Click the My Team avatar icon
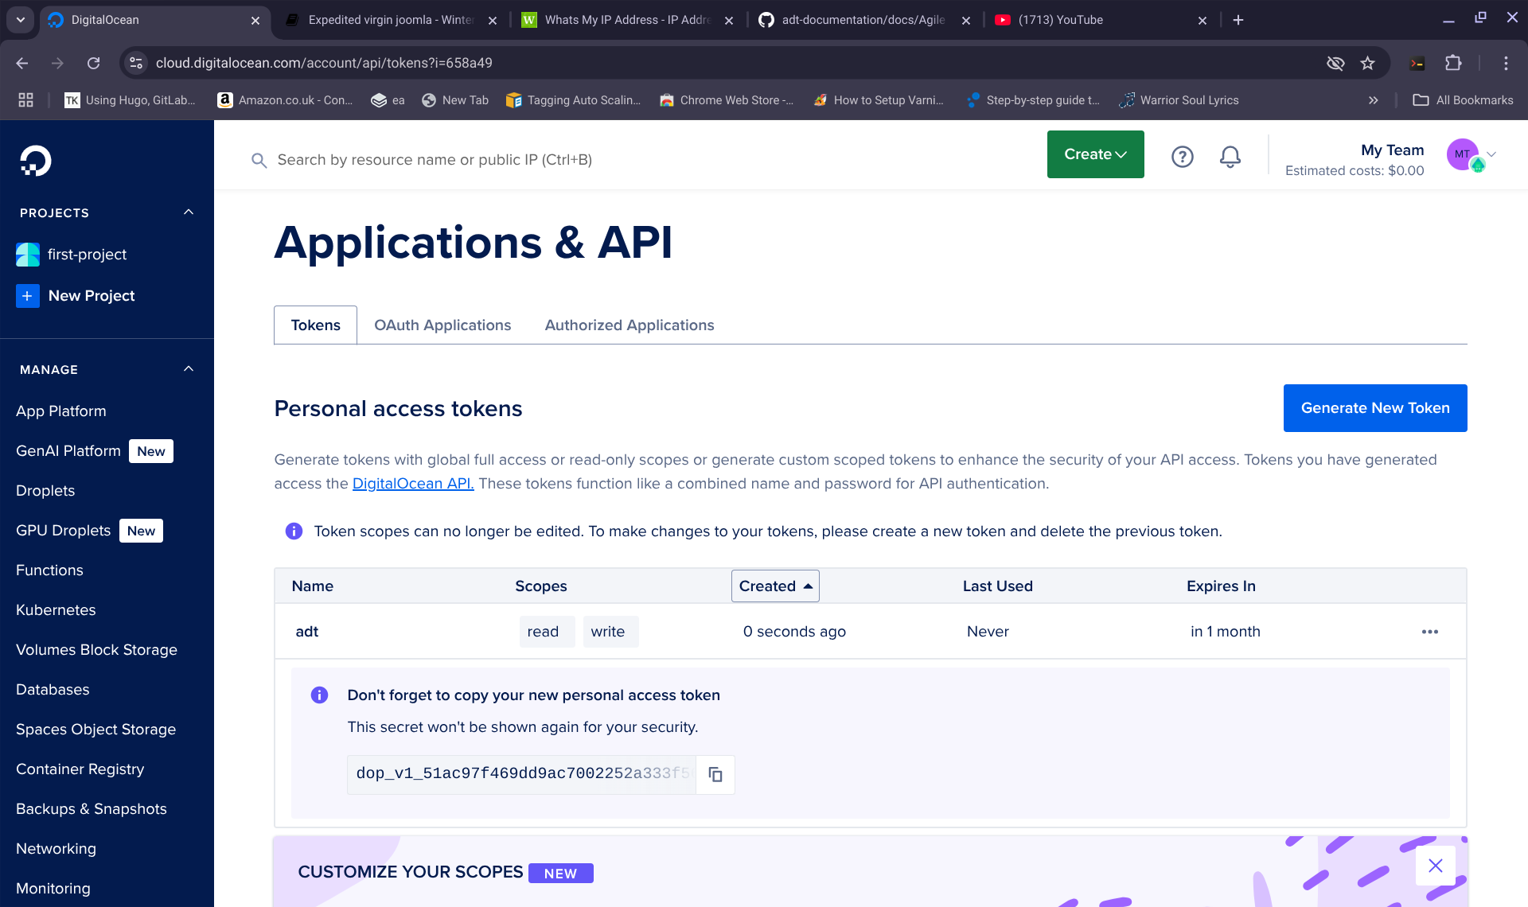This screenshot has height=907, width=1528. [1463, 154]
